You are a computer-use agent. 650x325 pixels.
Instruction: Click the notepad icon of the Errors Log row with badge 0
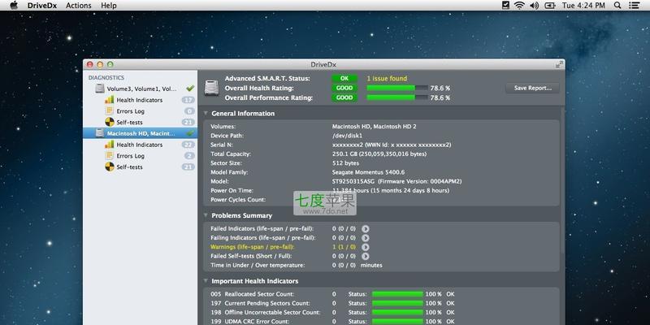pyautogui.click(x=109, y=110)
